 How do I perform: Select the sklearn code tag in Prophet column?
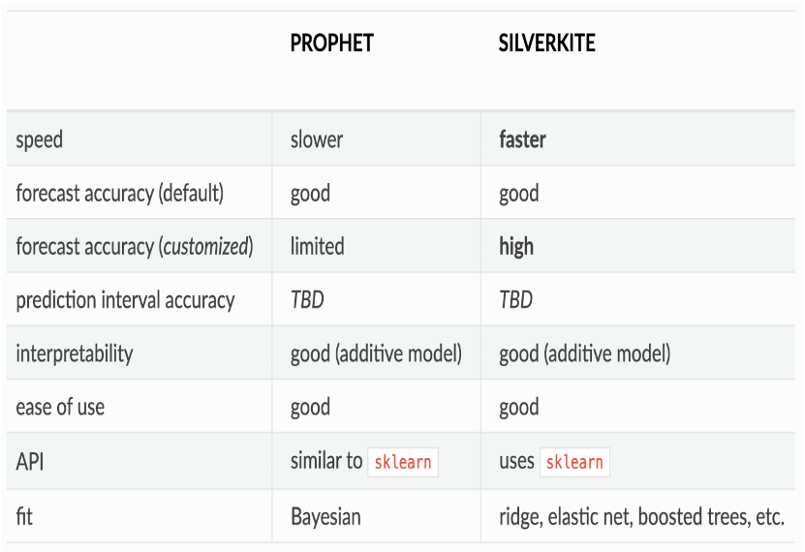click(403, 462)
